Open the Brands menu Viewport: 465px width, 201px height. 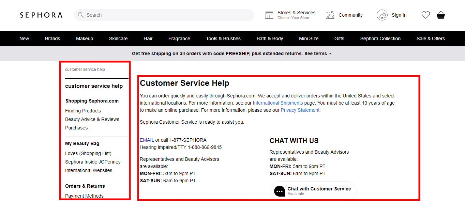tap(52, 38)
